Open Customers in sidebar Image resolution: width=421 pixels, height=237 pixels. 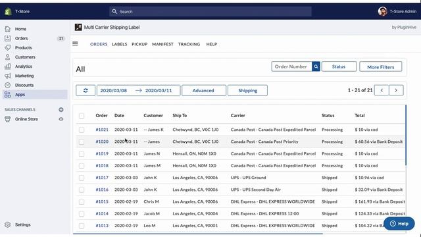[x=25, y=57]
